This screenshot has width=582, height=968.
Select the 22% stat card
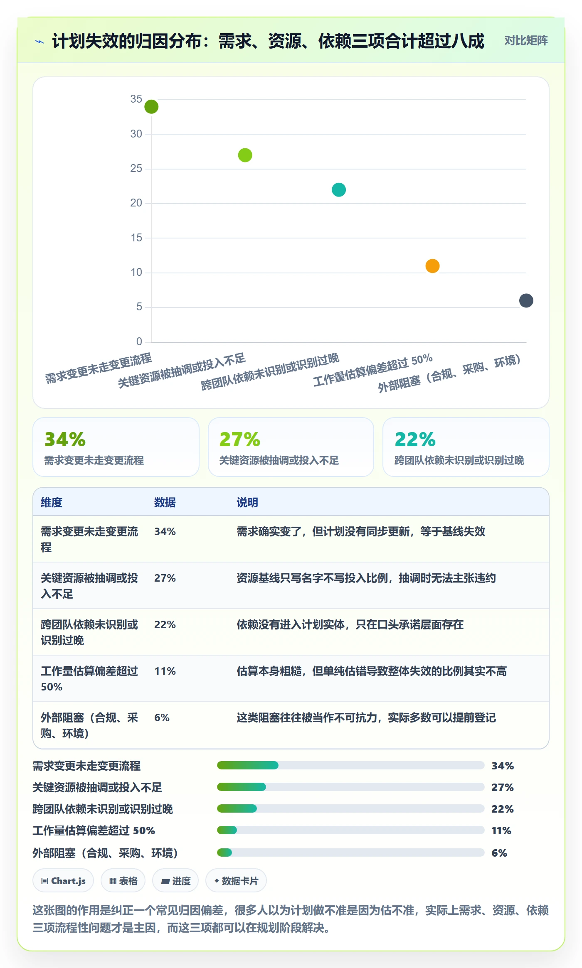[x=466, y=447]
